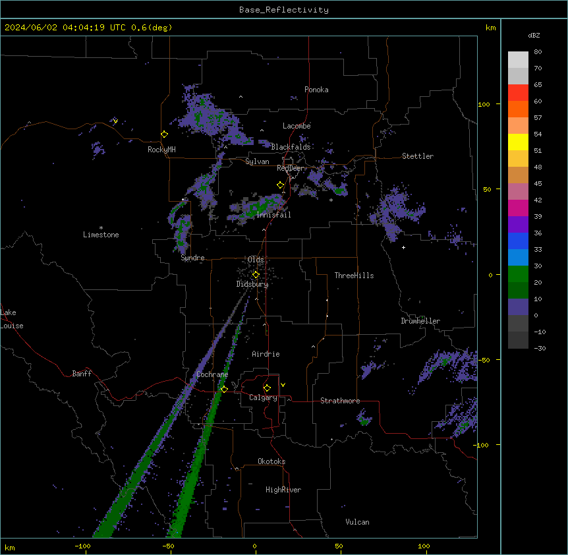
Task: Click the yellow diamond marker below Cochrane
Action: 224,389
